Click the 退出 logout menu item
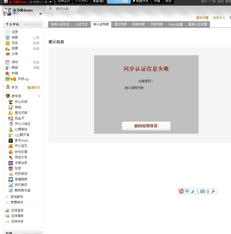Image resolution: width=231 pixels, height=234 pixels. coord(168,1)
